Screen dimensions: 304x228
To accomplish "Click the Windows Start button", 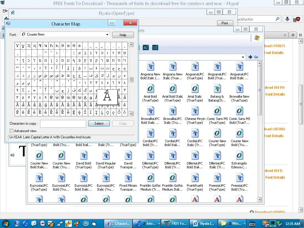I will [x=6, y=224].
